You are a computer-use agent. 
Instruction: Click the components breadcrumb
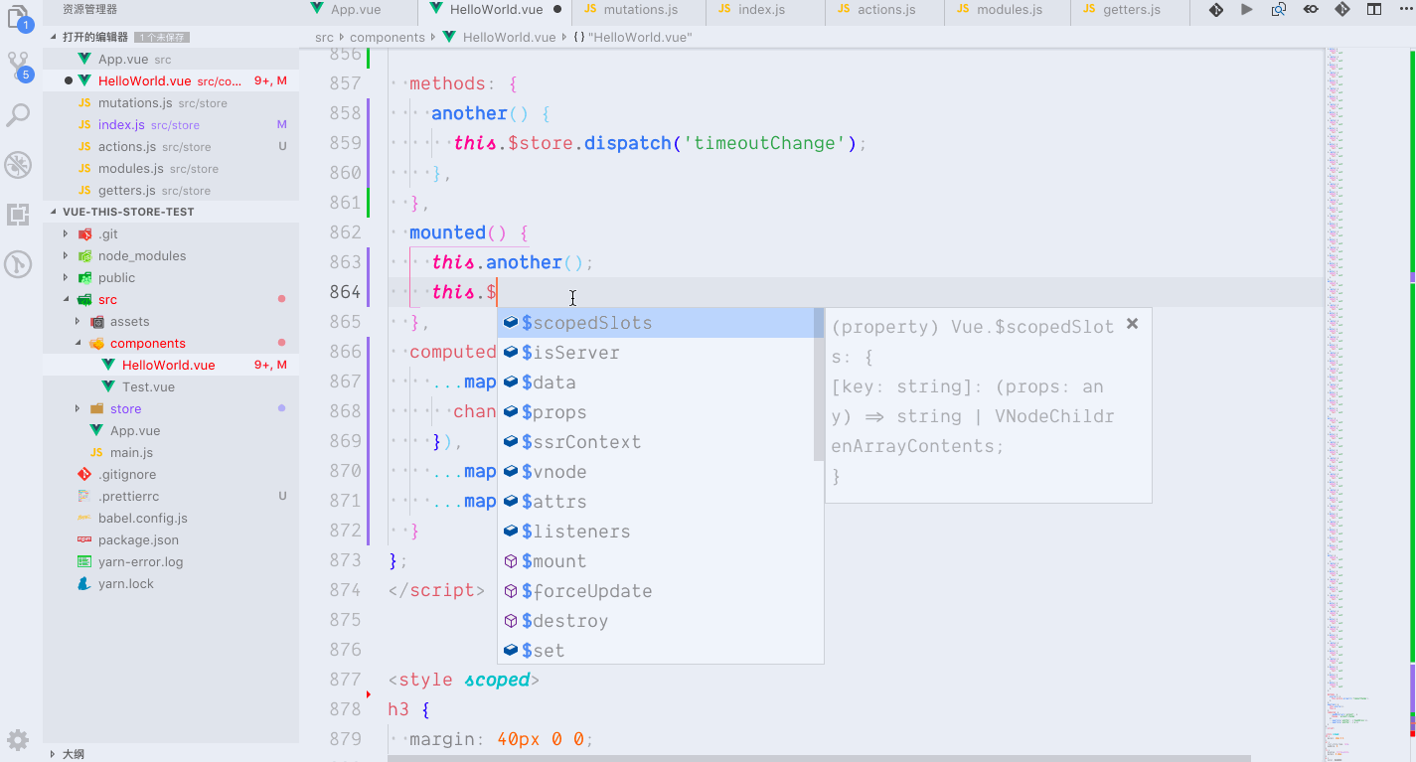point(388,38)
